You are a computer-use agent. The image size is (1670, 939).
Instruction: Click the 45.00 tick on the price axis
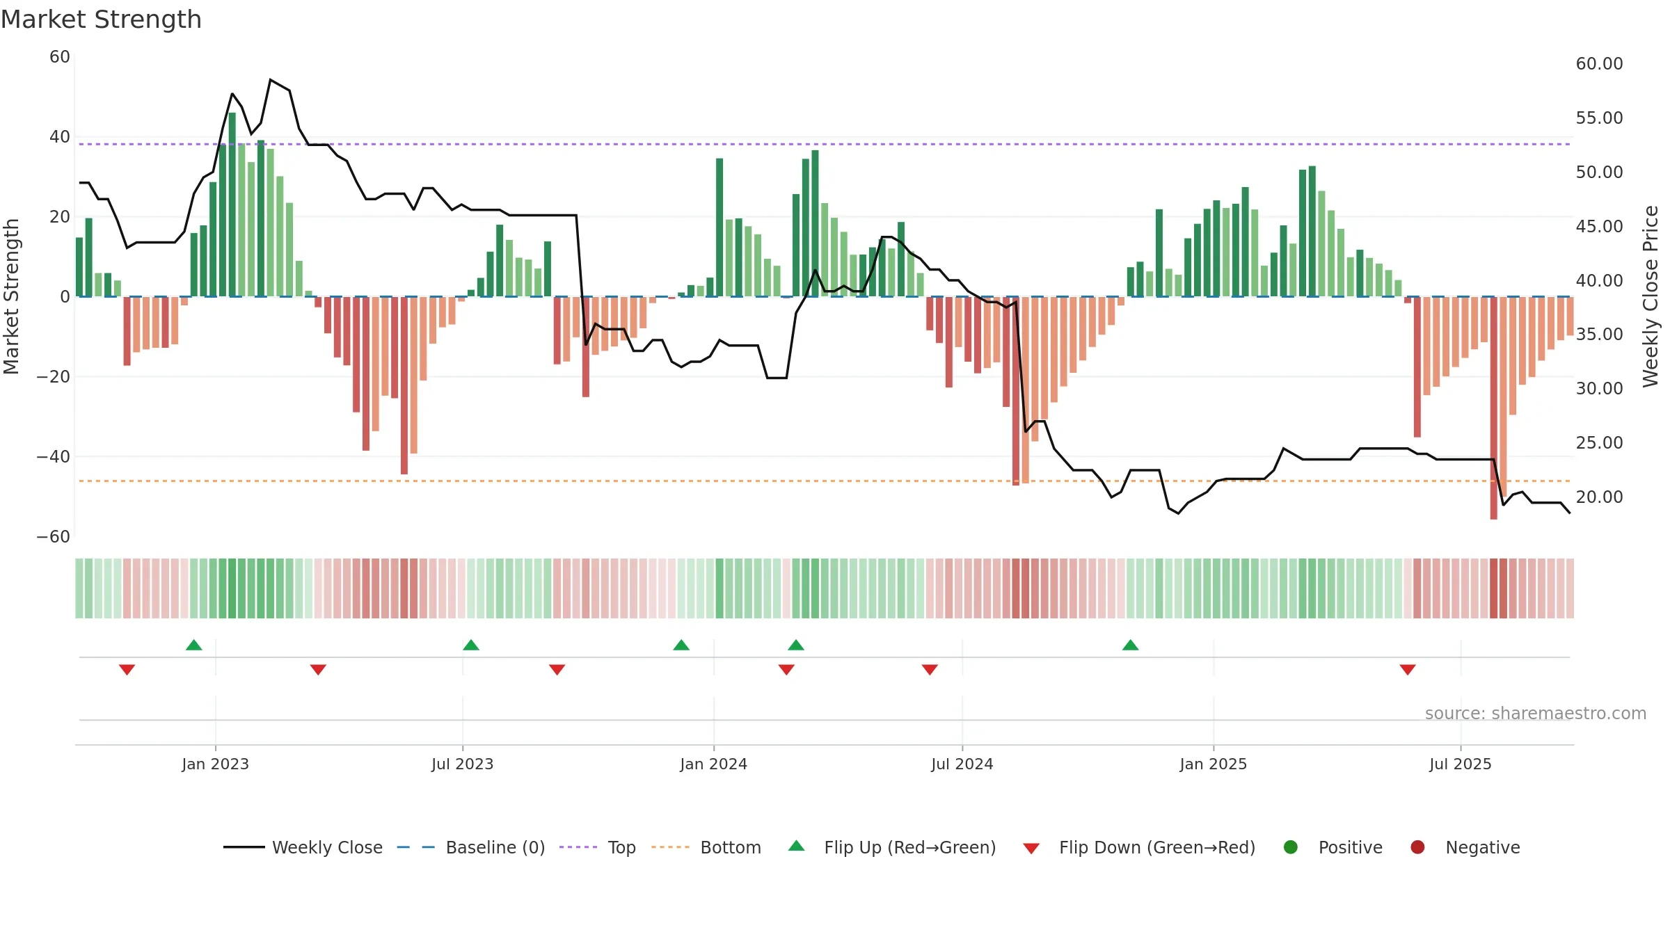[1599, 227]
